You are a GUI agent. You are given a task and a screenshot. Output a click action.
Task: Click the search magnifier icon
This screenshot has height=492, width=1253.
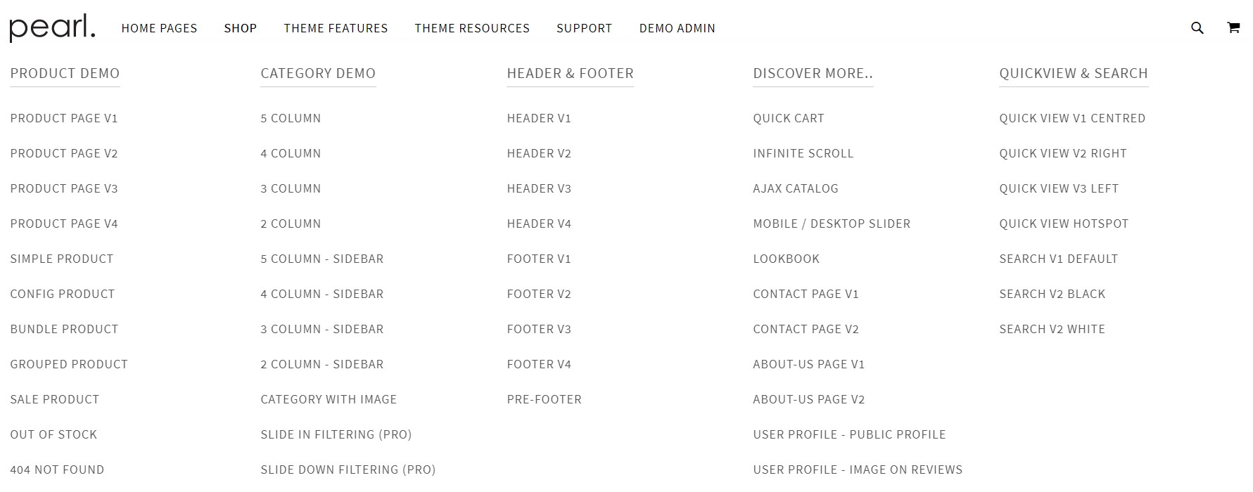click(x=1197, y=28)
